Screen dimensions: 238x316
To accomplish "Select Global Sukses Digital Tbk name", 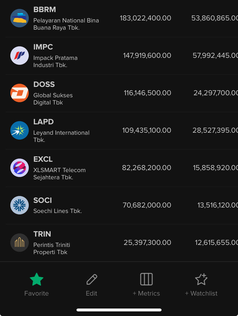I will 53,99.
